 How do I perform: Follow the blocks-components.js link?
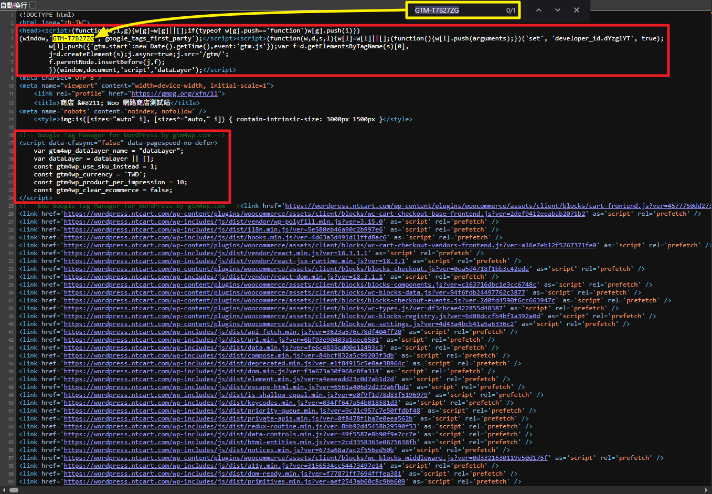tap(300, 285)
